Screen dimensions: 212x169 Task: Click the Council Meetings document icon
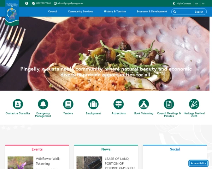[x=169, y=104]
